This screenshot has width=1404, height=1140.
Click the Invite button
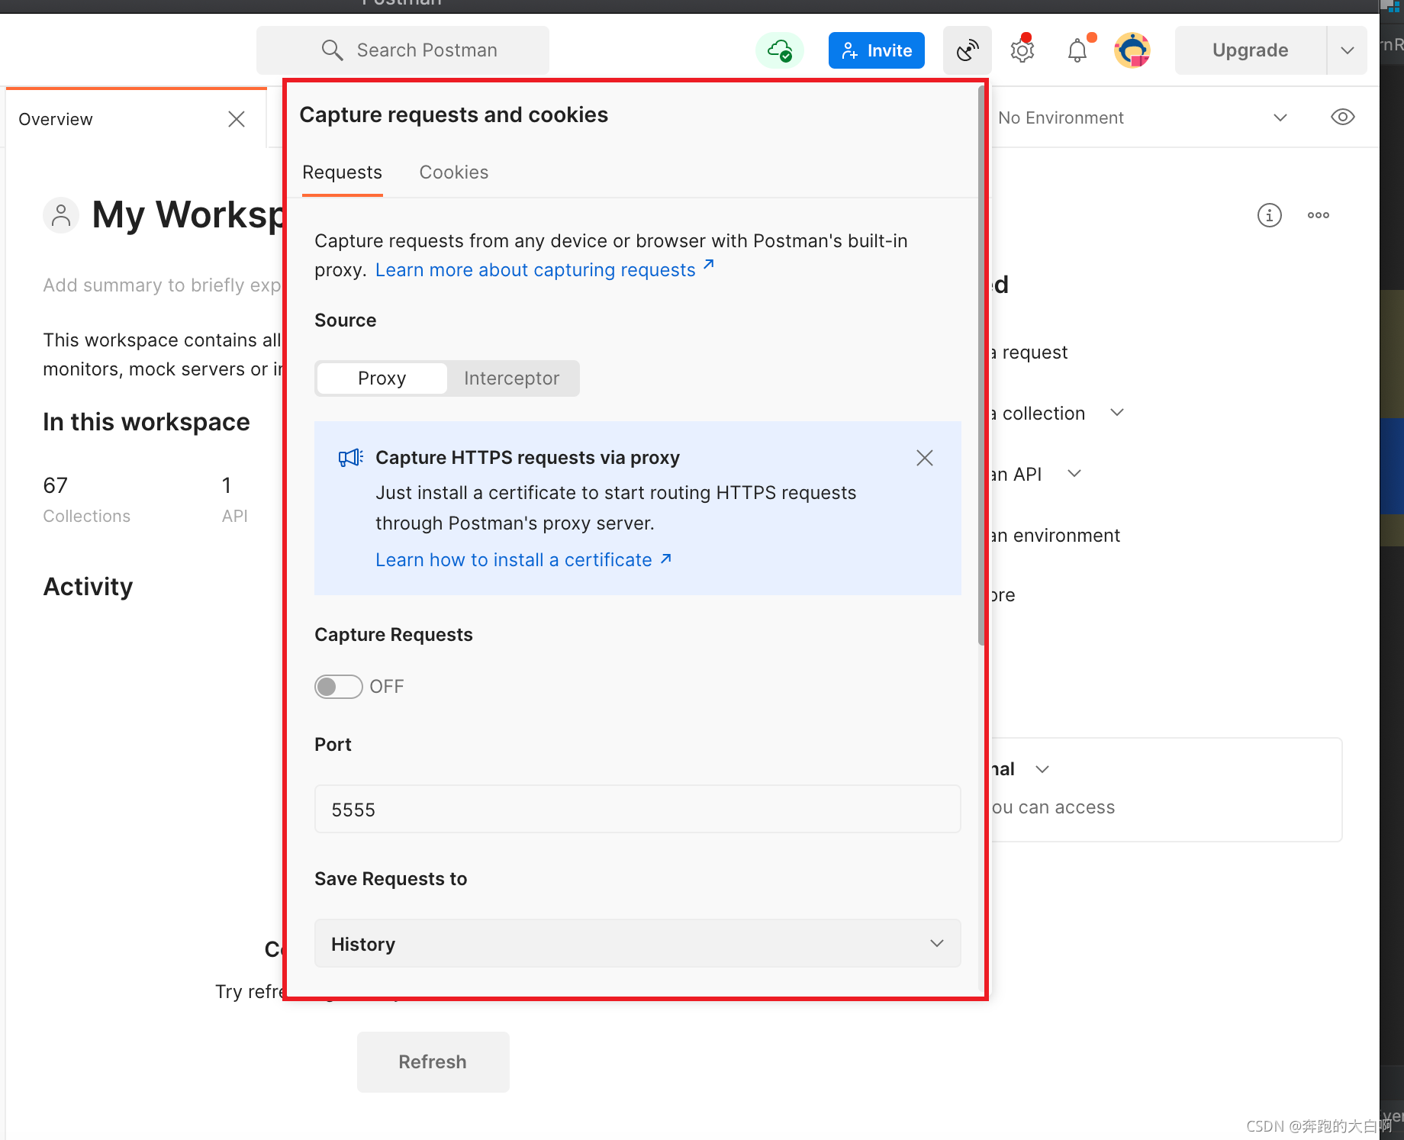pos(876,50)
